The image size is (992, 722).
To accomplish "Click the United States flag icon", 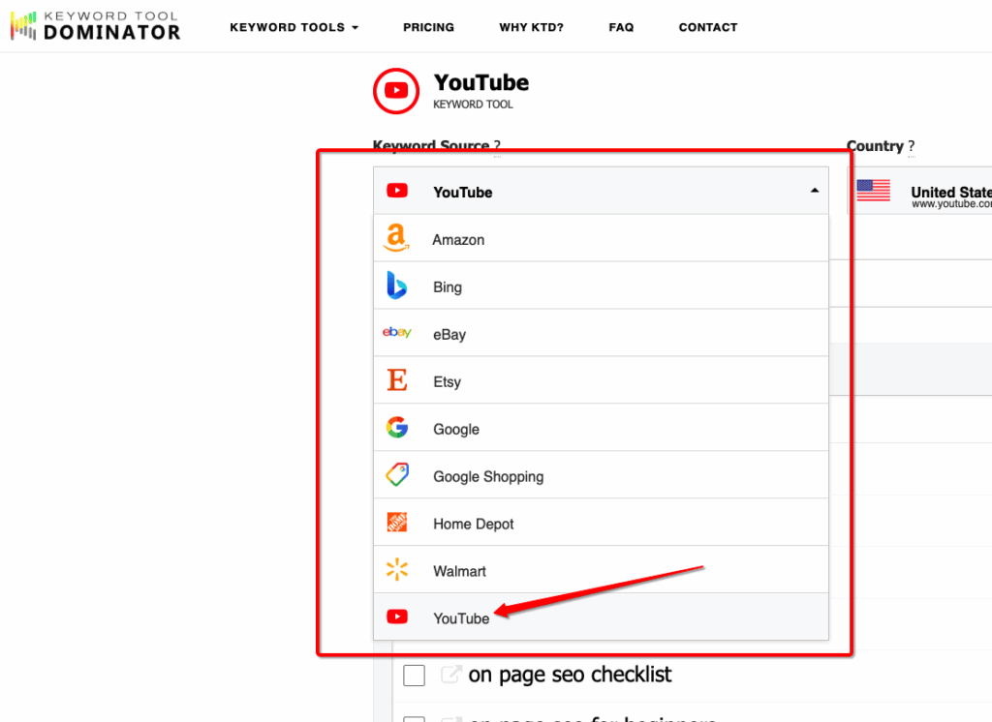I will [873, 191].
